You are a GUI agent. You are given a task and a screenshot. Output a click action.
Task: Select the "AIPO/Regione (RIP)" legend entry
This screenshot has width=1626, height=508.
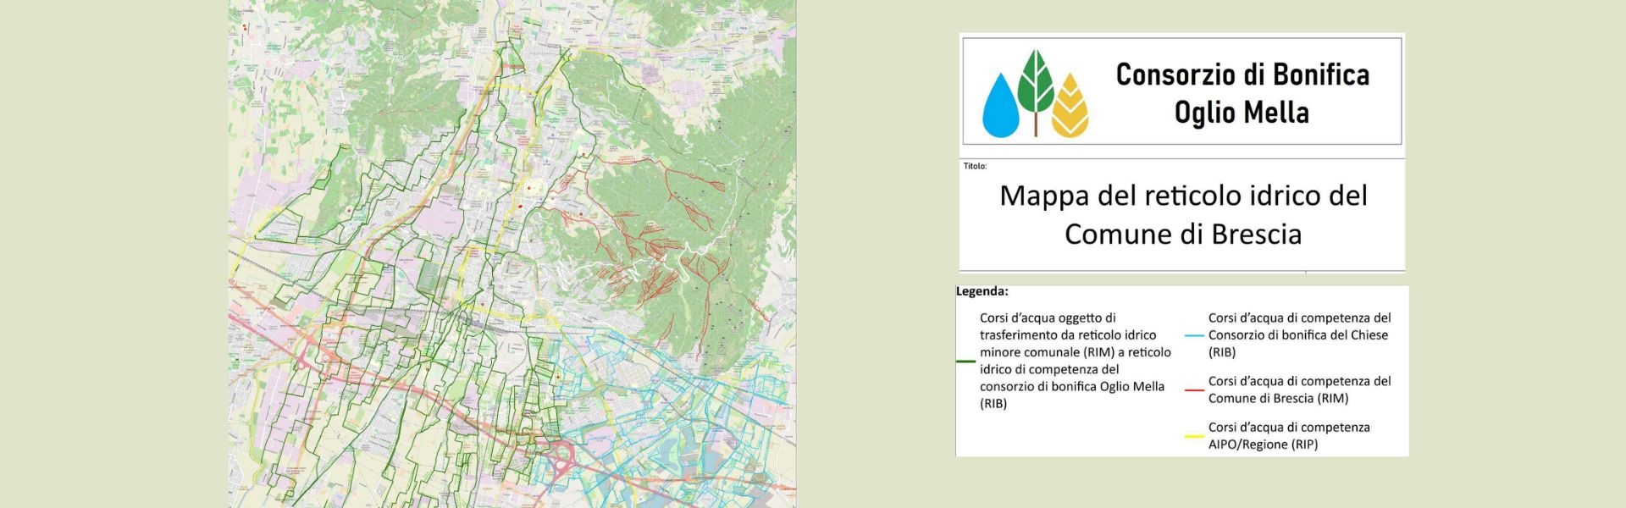point(1288,436)
